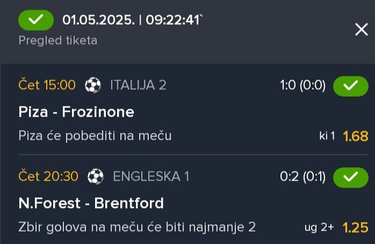Click the Čet 20:30 kickoff time
The width and height of the screenshot is (375, 244).
click(x=48, y=176)
